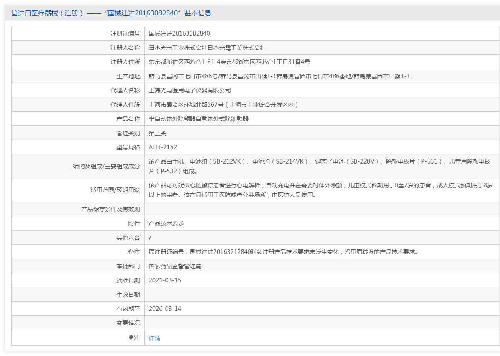This screenshot has height=356, width=500.
Task: Click the 审批部门 value 国家药品监督管理局
Action: (x=175, y=266)
